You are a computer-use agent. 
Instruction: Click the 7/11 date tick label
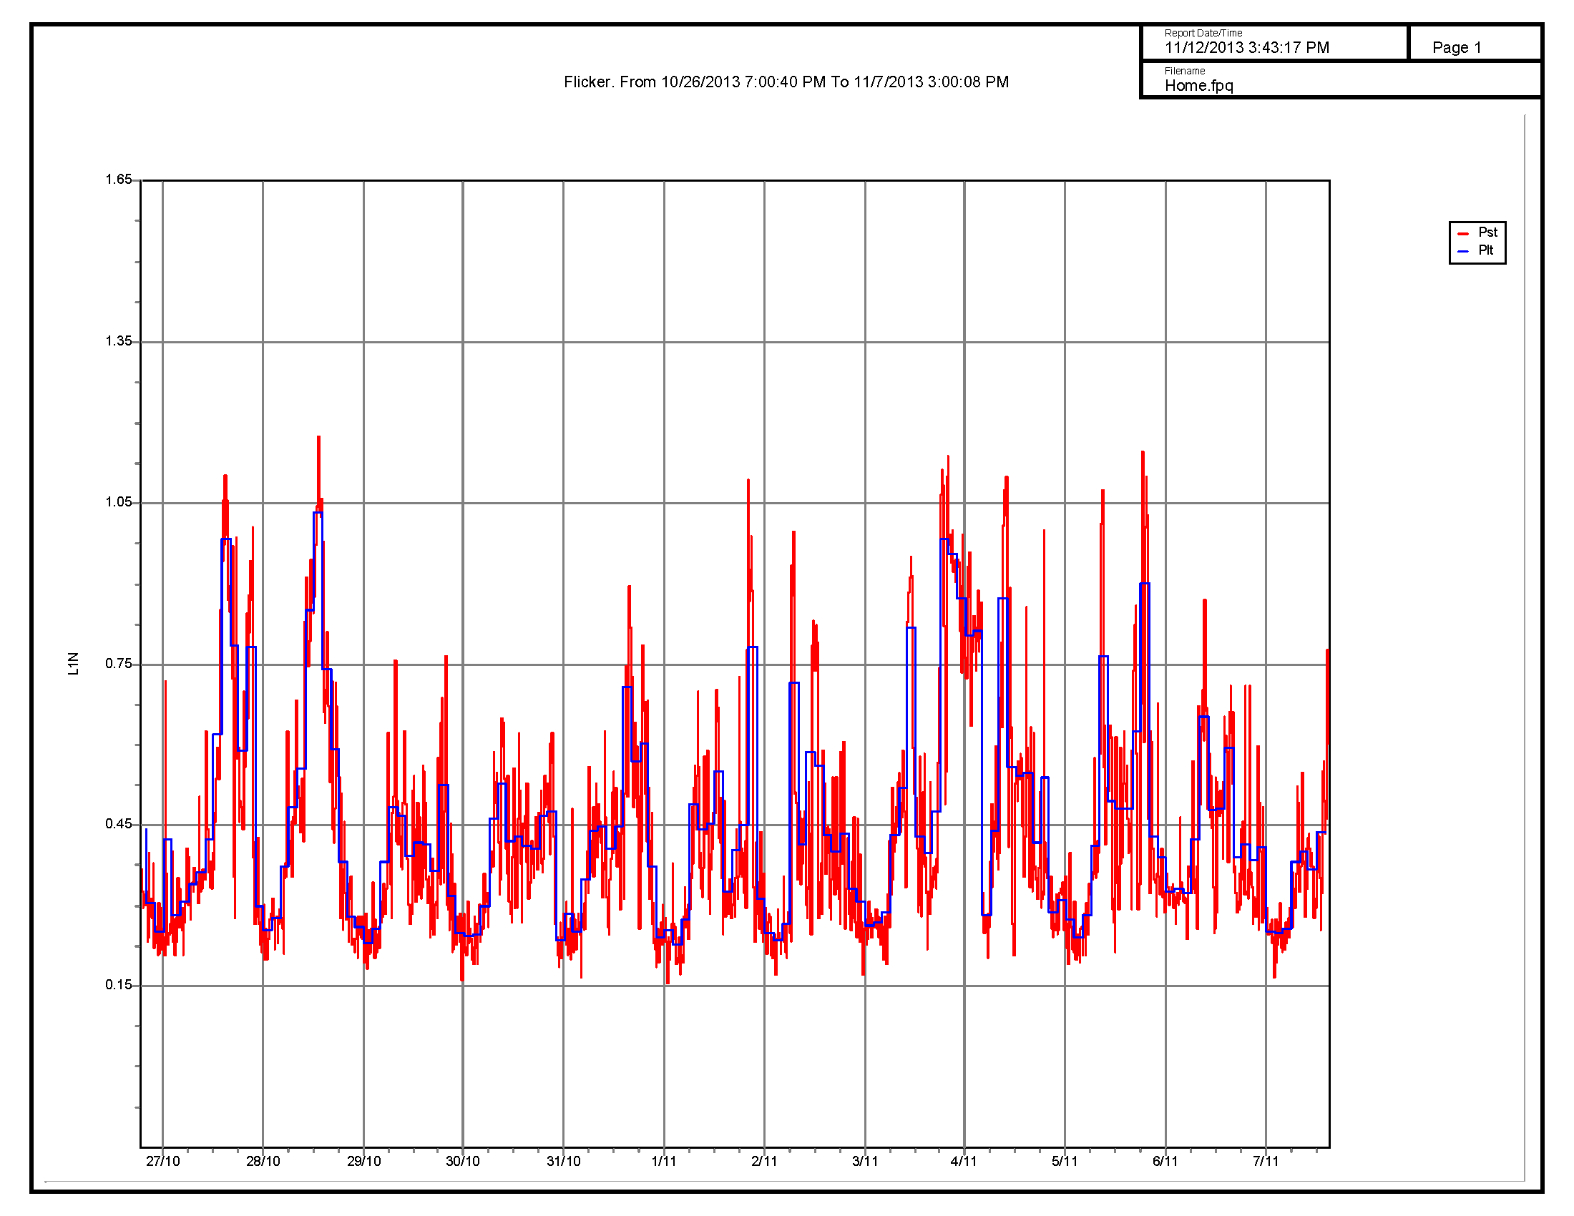[1266, 1161]
